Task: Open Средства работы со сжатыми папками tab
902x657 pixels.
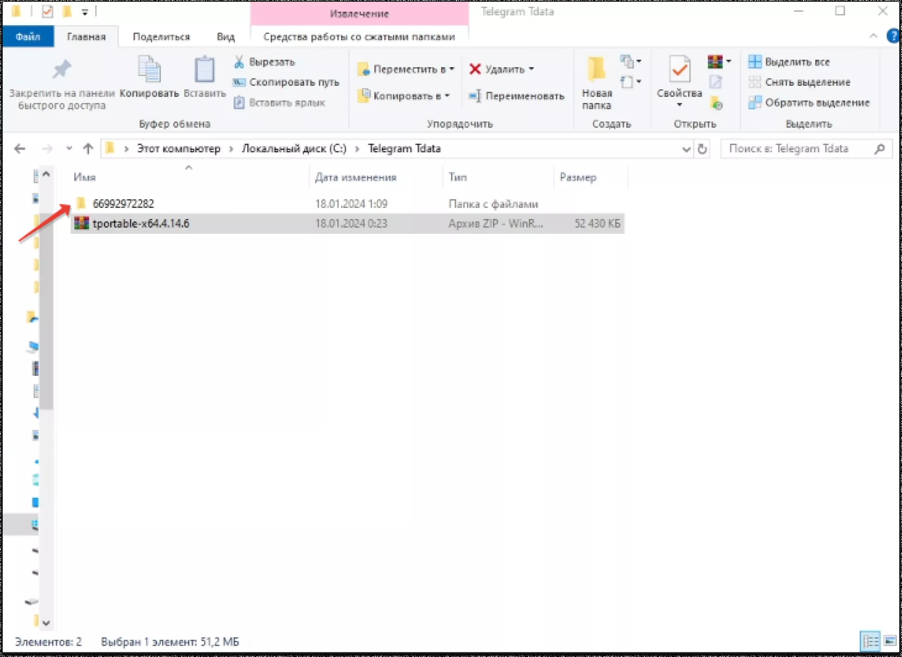Action: pos(359,37)
